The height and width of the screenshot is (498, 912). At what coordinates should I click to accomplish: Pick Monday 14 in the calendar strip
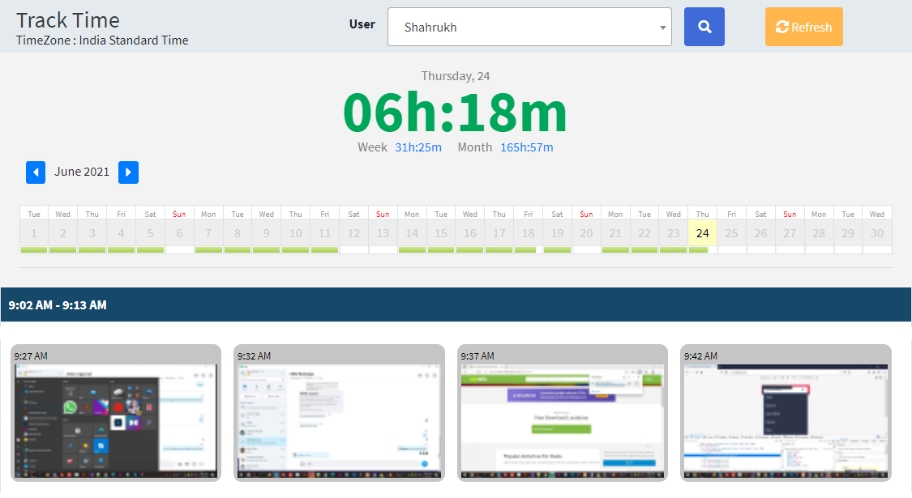[412, 233]
